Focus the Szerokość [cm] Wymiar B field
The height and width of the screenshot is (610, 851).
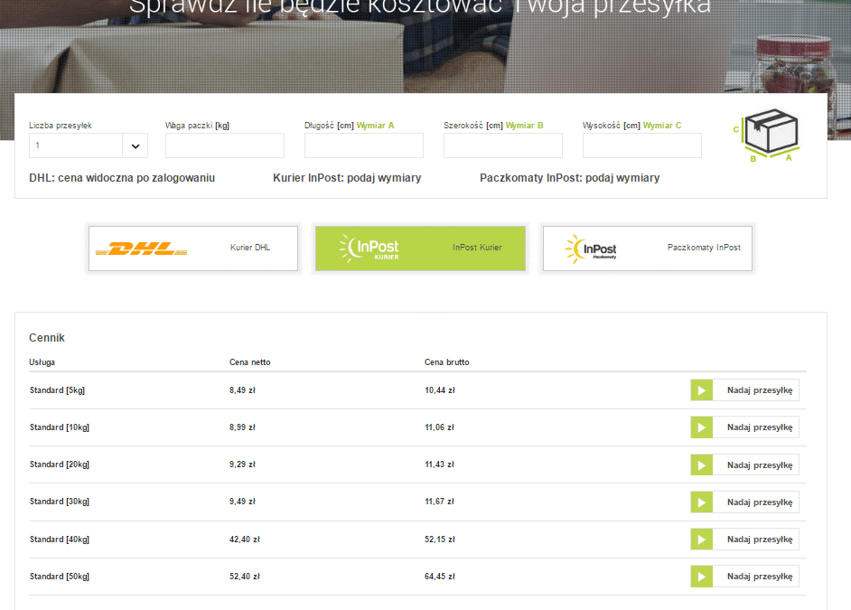(503, 145)
